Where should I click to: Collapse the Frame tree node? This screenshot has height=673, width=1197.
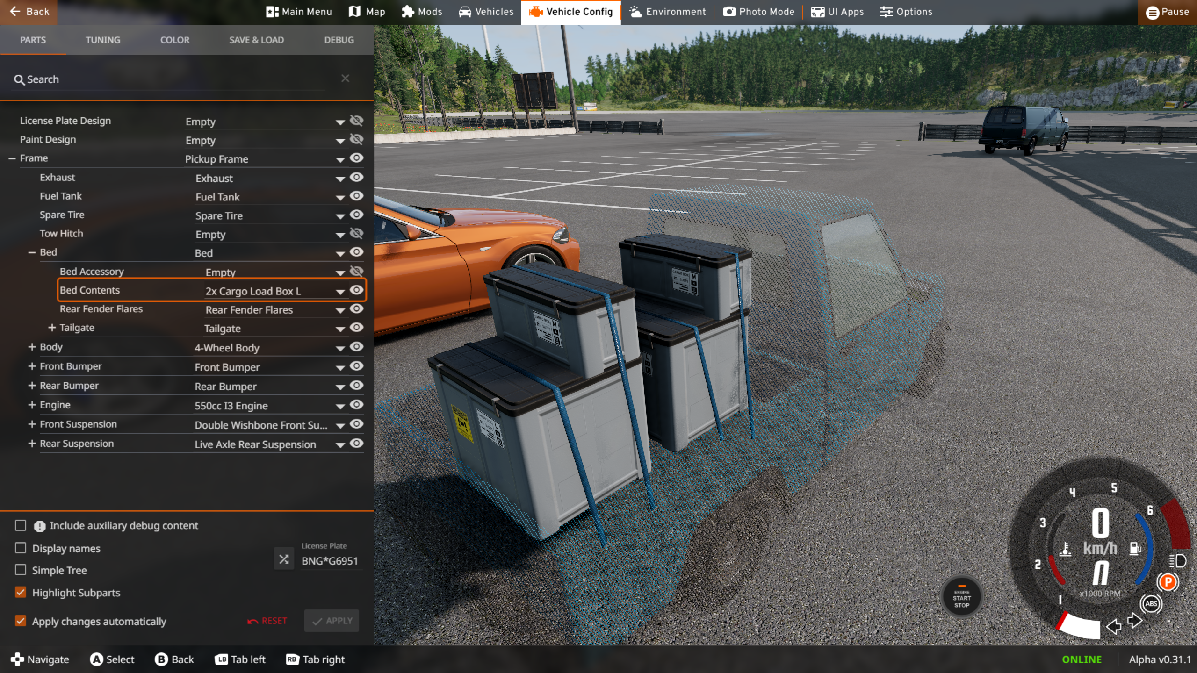(x=12, y=158)
